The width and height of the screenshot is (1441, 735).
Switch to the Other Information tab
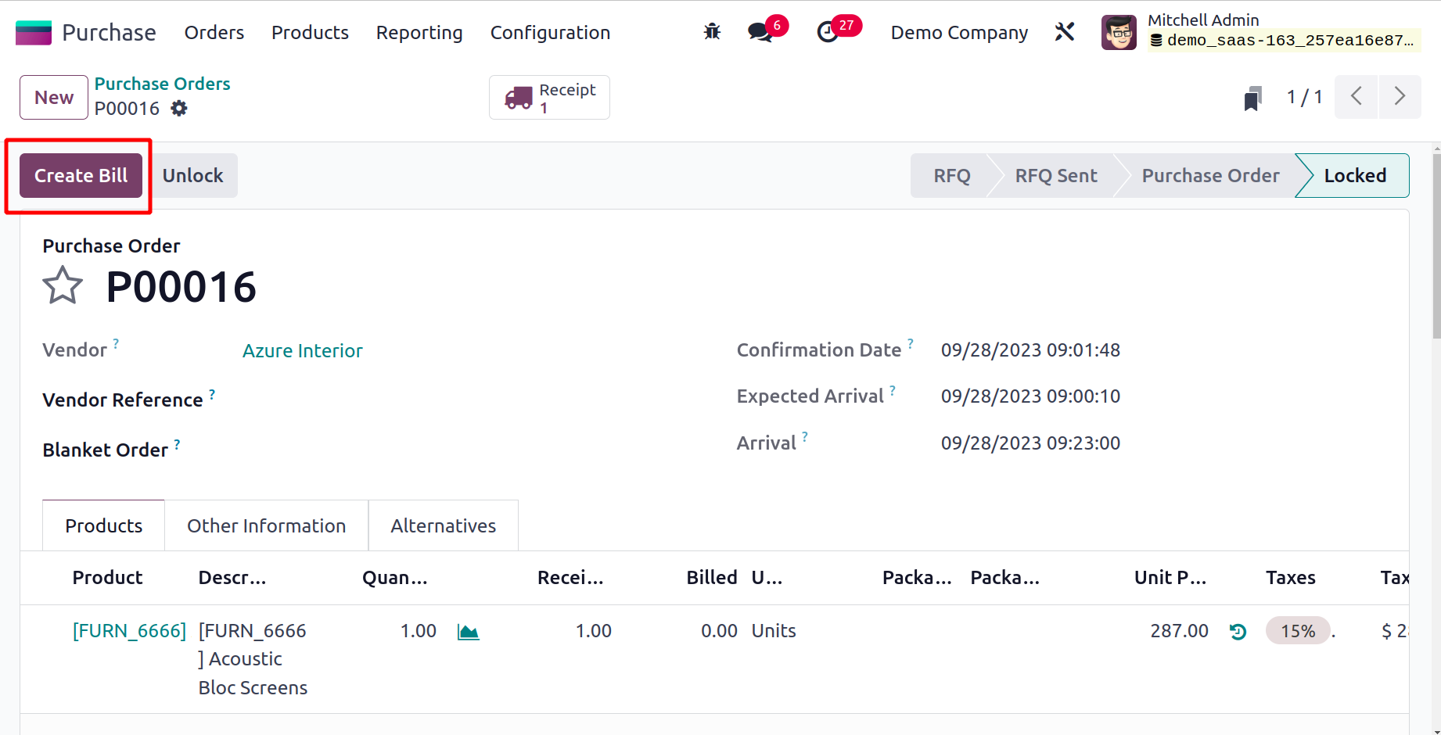(x=266, y=526)
